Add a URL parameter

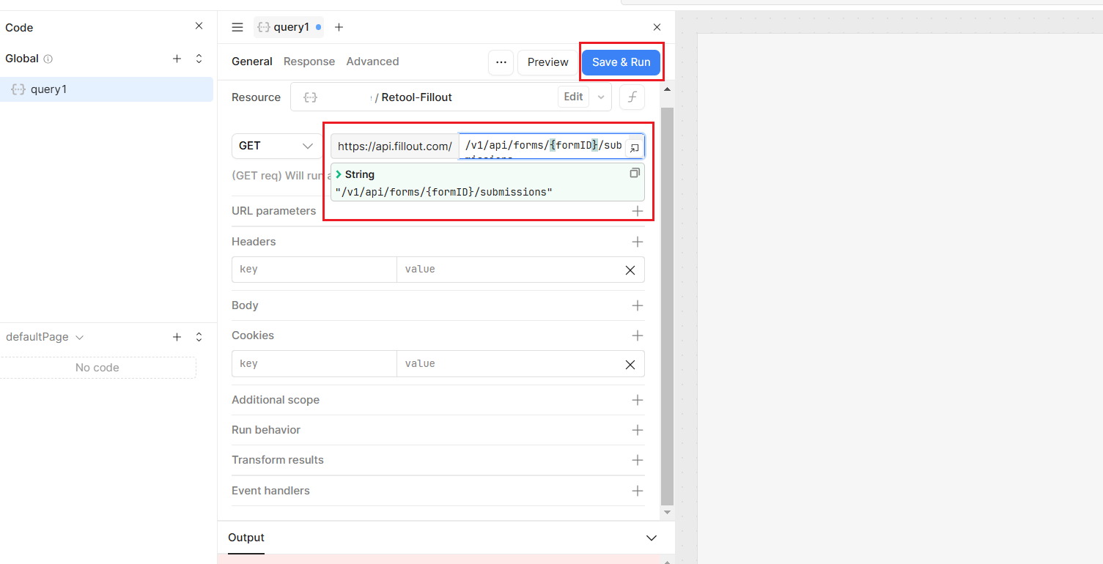[x=638, y=211]
